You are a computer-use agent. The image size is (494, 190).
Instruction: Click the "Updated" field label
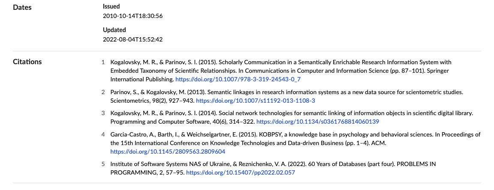tap(114, 30)
